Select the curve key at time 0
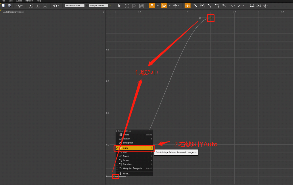The image size is (293, 185). (x=116, y=176)
